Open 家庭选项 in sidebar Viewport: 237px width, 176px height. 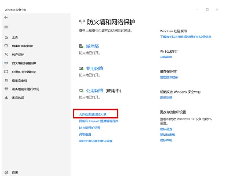pos(18,98)
